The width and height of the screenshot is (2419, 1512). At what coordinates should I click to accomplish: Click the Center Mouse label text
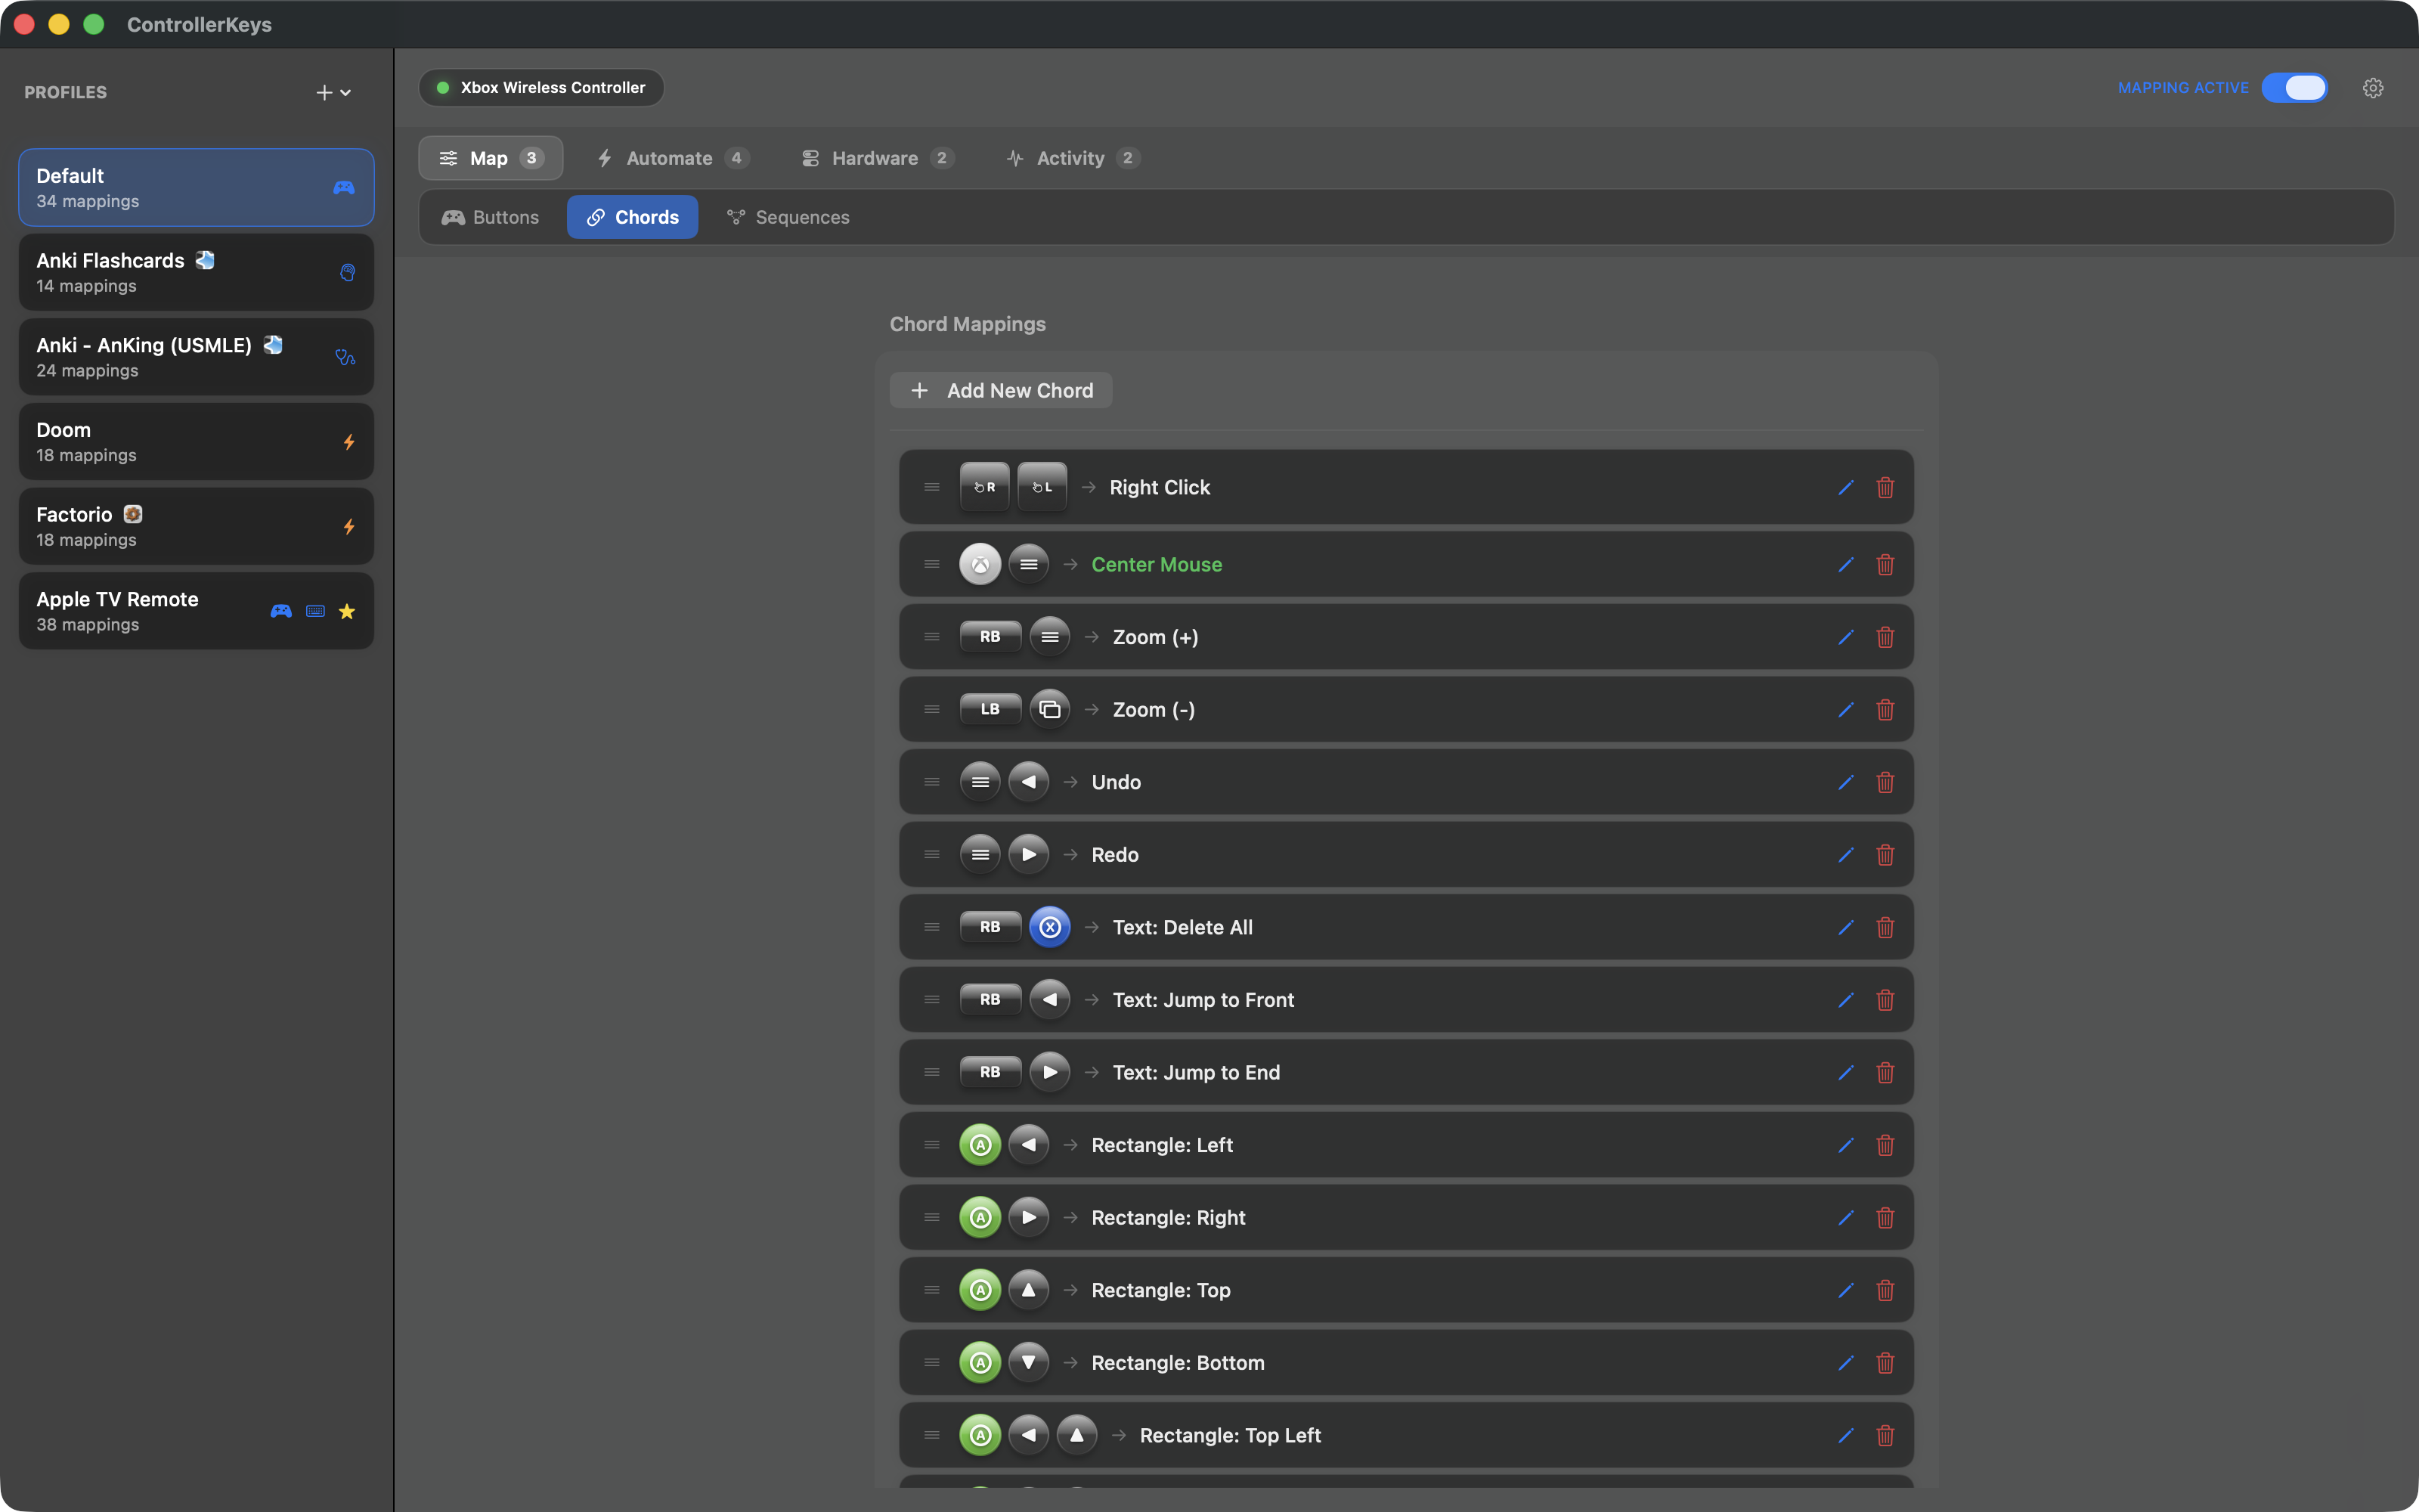click(x=1157, y=565)
